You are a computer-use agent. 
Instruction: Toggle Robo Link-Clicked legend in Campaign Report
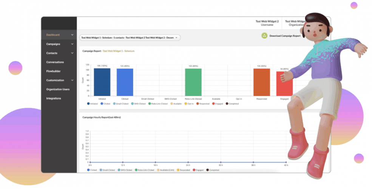(x=158, y=104)
